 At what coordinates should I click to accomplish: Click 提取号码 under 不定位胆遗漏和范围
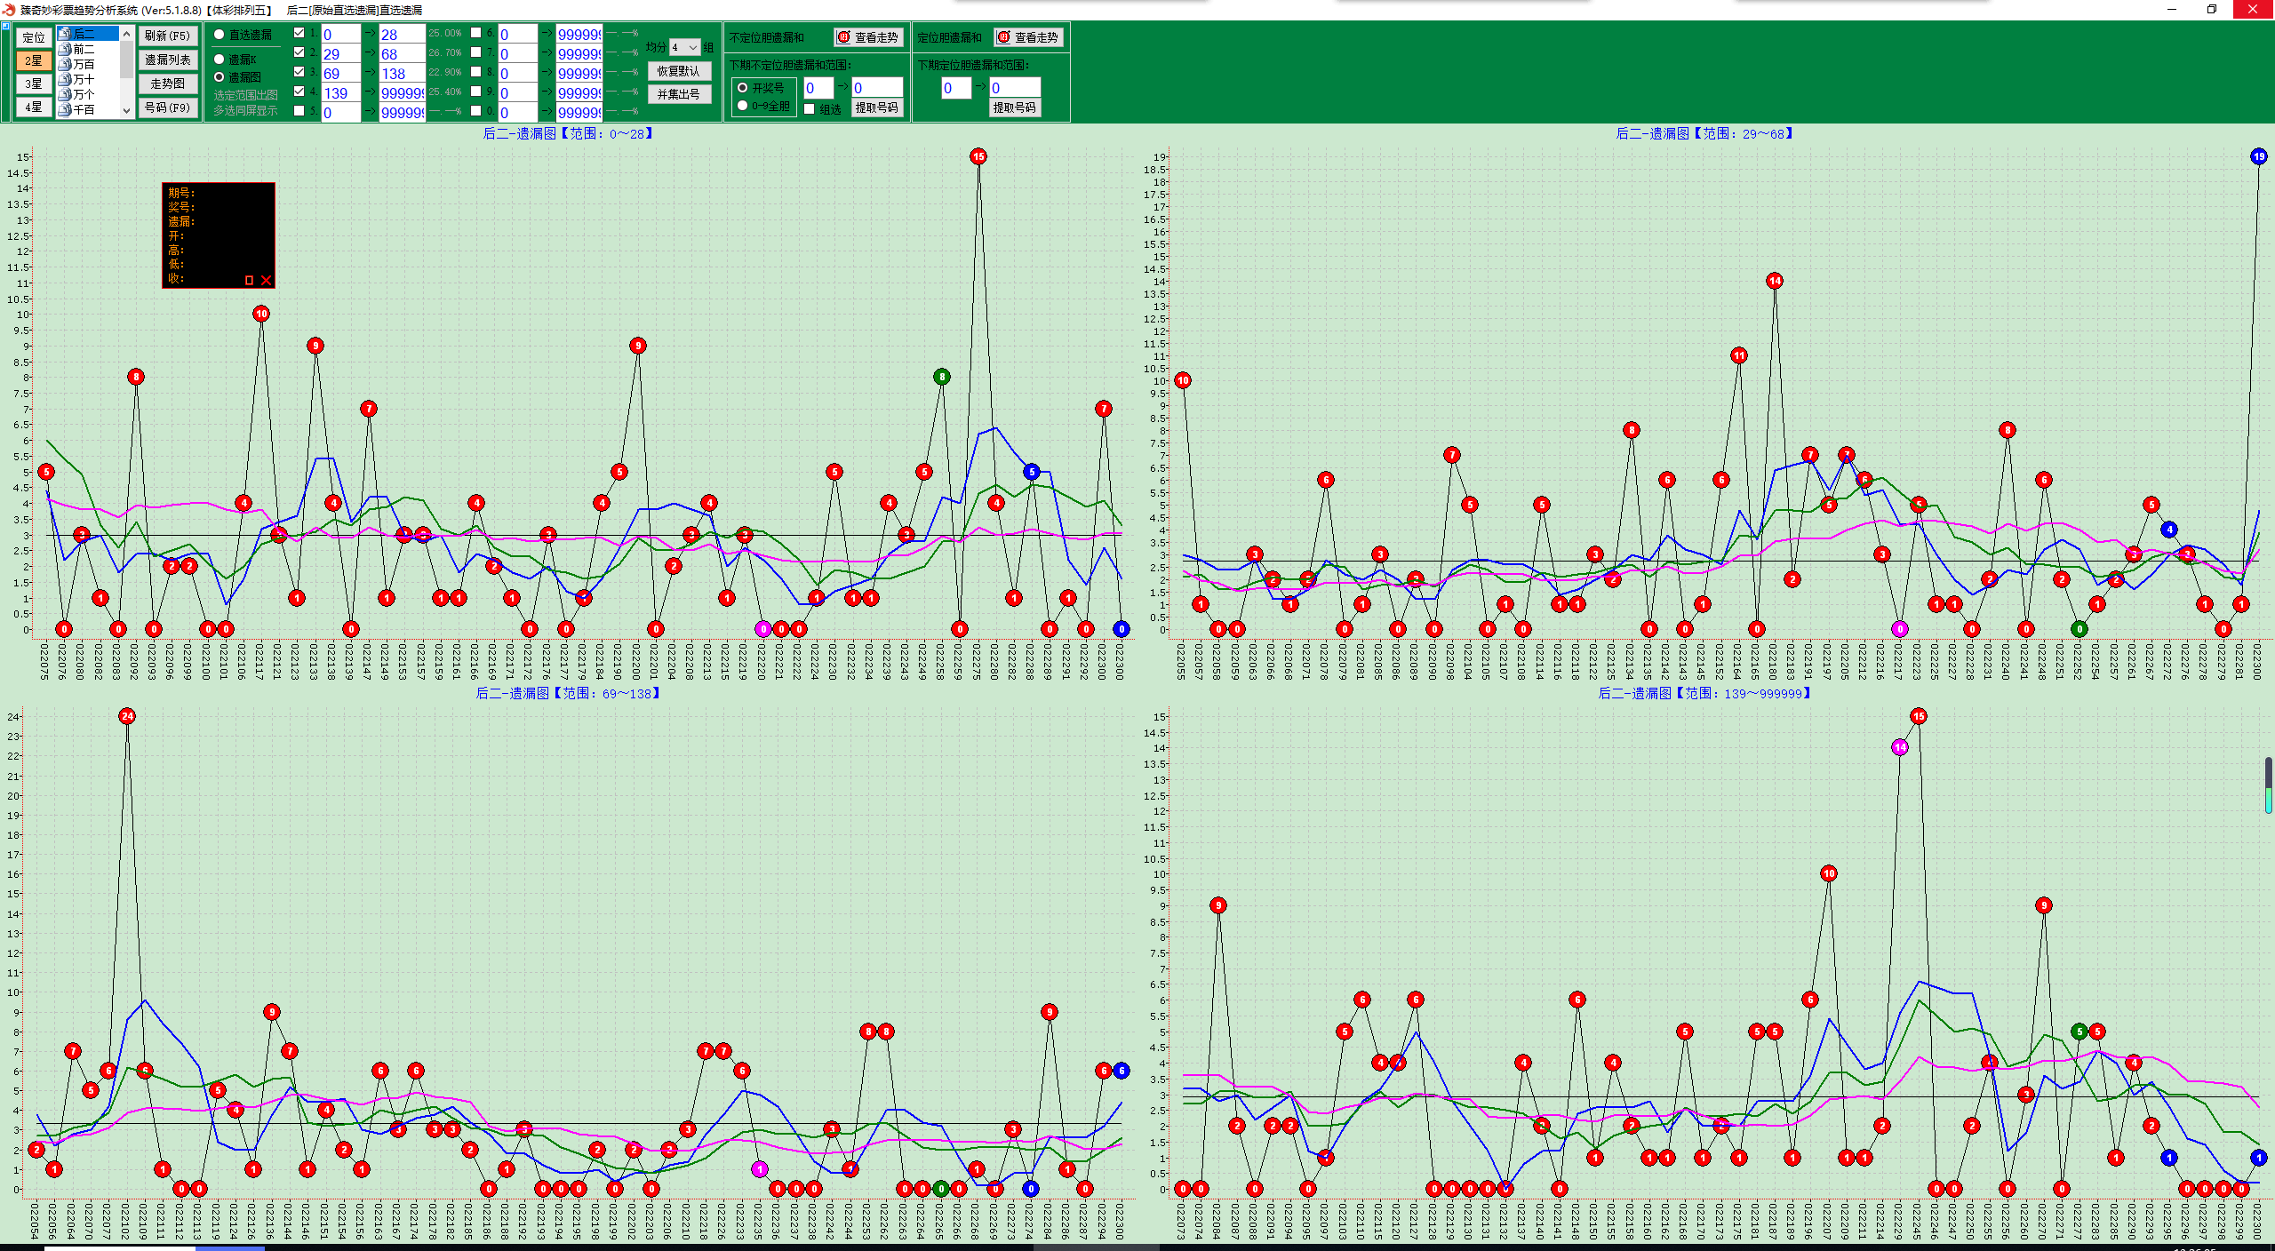tap(877, 108)
